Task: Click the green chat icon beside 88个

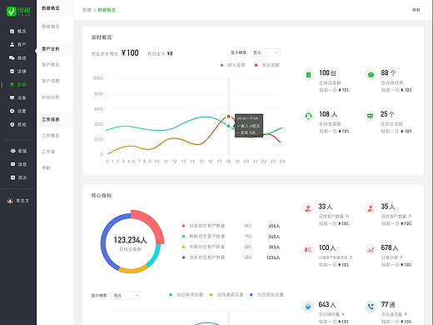Action: click(x=371, y=75)
